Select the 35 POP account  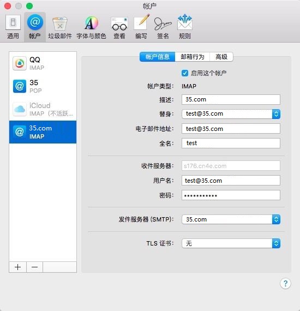pos(43,86)
